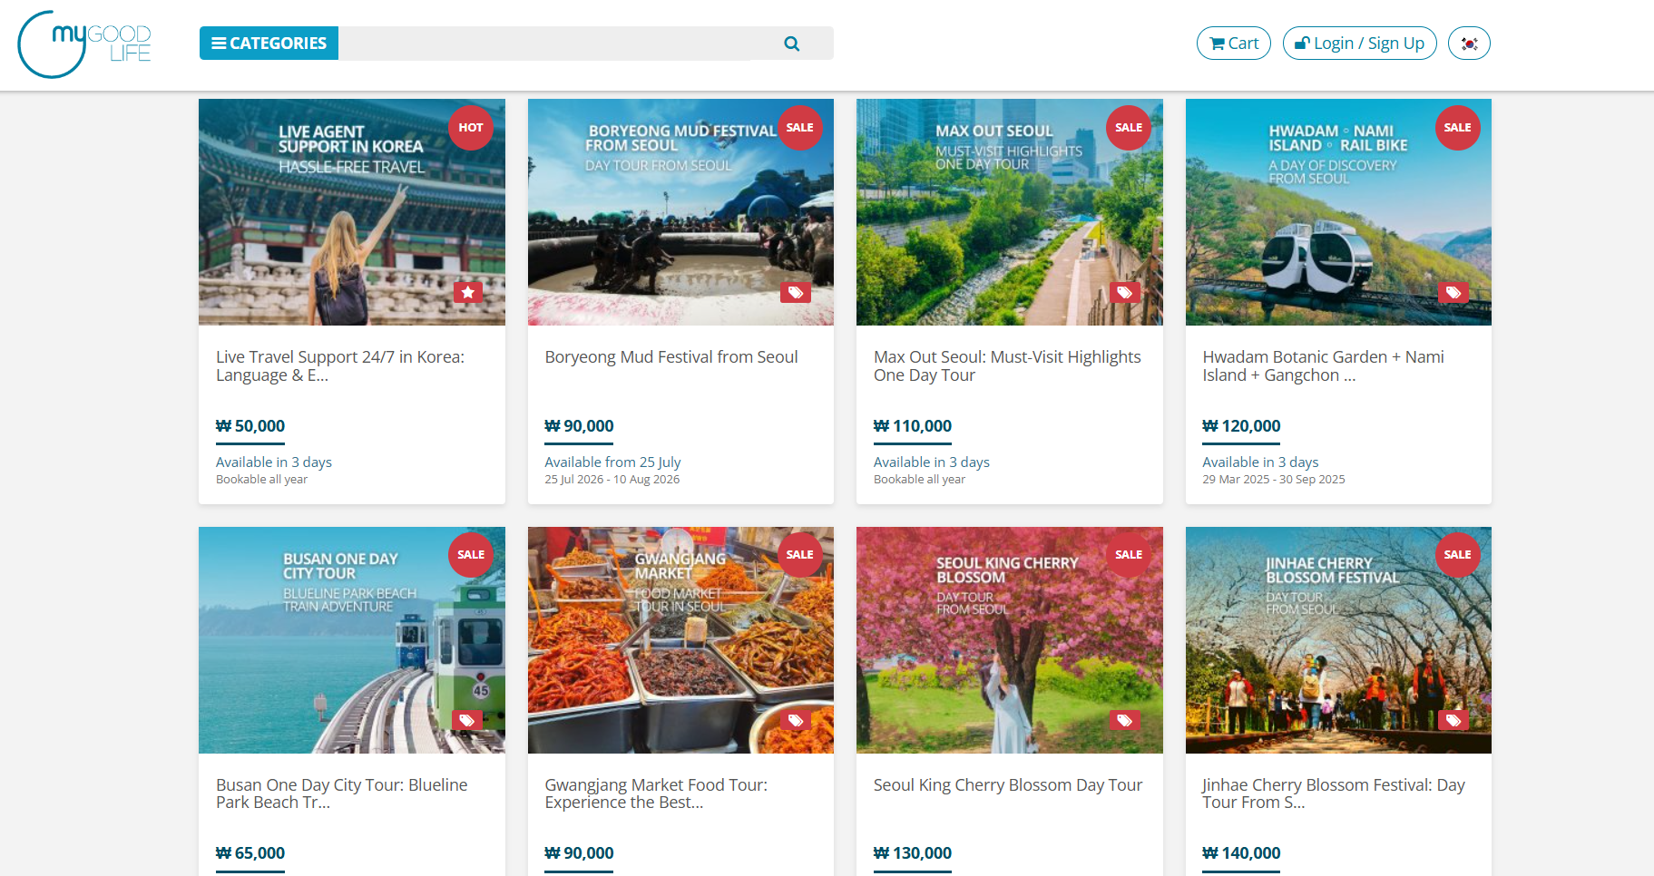
Task: Open Boryeong Mud Festival from Seoul title link
Action: 670,357
